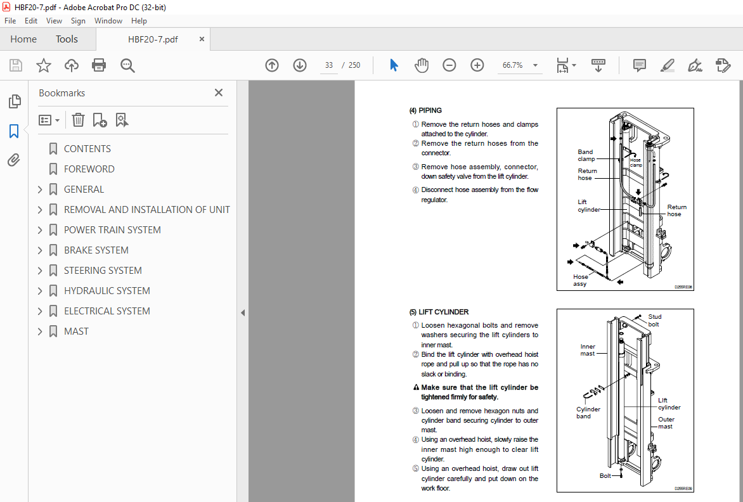This screenshot has width=743, height=502.
Task: Go to next page arrow
Action: point(300,65)
